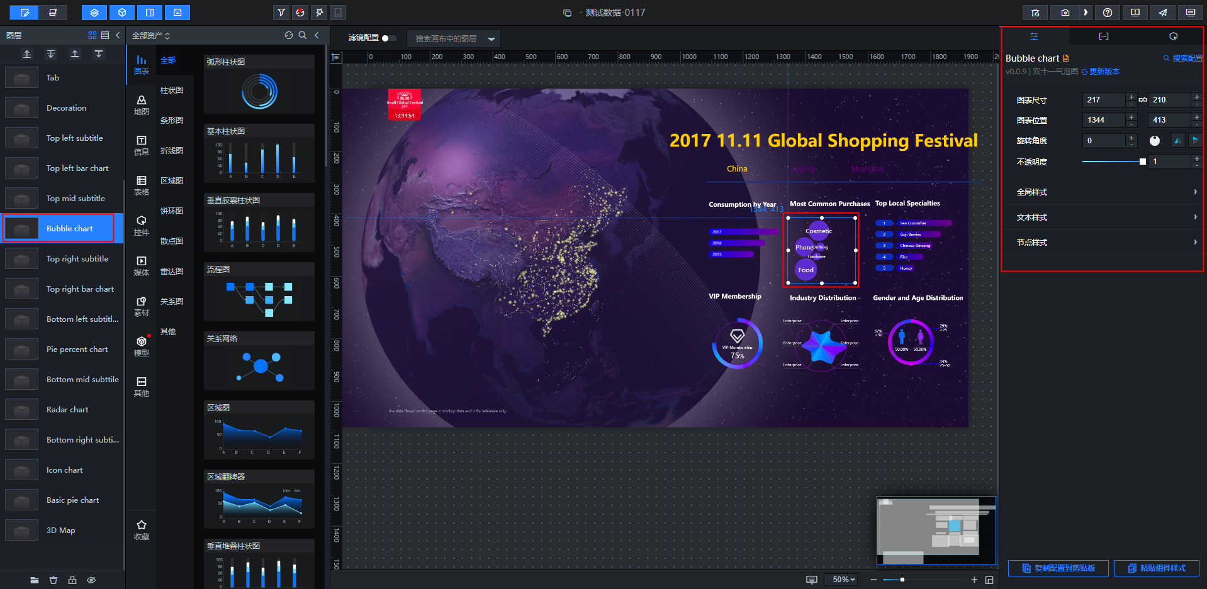The width and height of the screenshot is (1207, 589).
Task: Move layer to bottom icon
Action: click(x=51, y=54)
